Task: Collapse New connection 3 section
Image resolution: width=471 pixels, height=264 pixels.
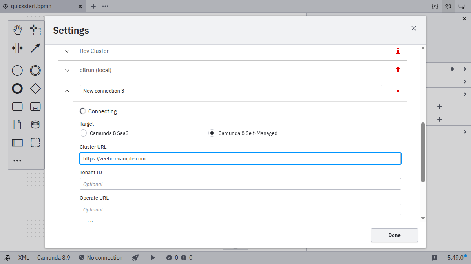Action: tap(67, 91)
